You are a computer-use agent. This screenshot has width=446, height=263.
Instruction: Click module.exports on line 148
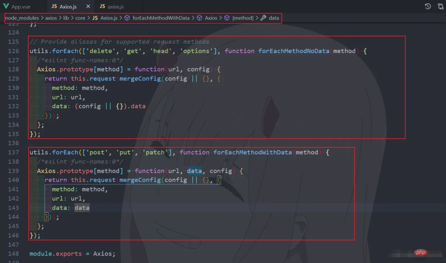(x=56, y=254)
